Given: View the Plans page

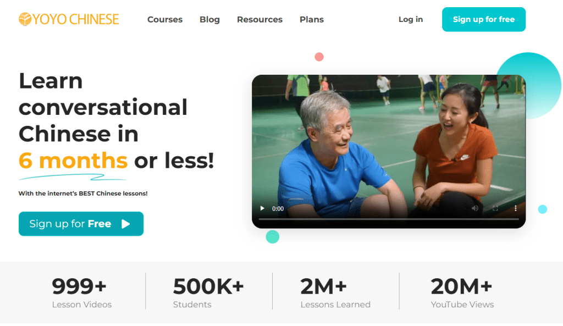Looking at the screenshot, I should 312,19.
